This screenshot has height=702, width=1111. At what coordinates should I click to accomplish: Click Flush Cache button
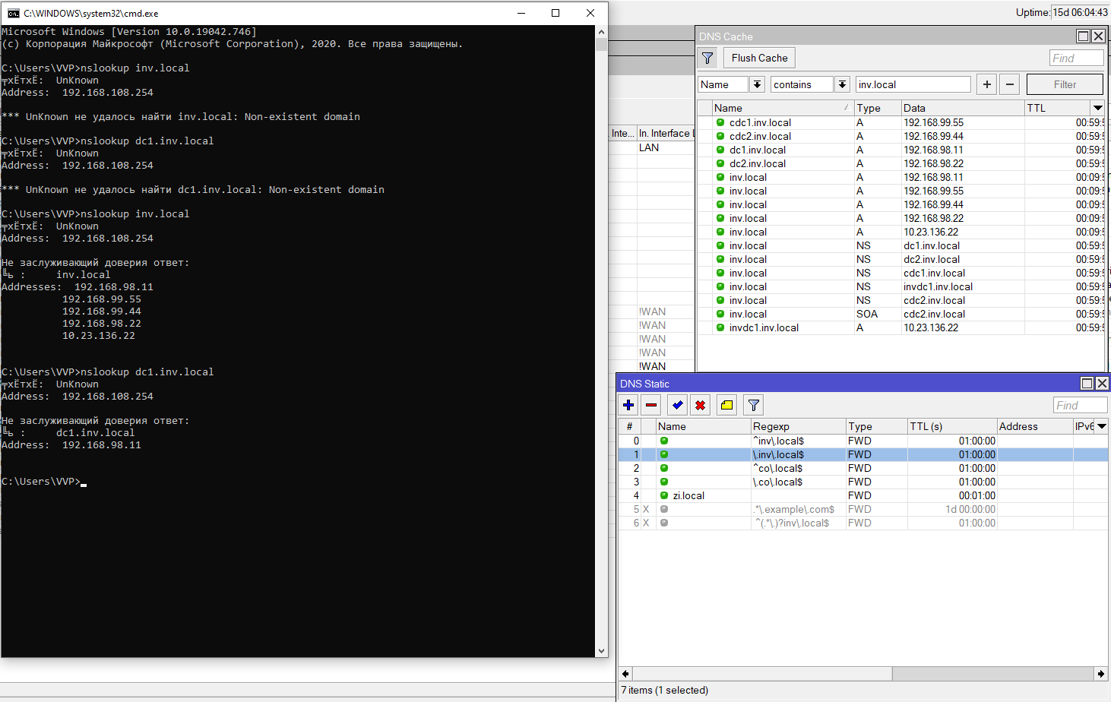point(759,58)
